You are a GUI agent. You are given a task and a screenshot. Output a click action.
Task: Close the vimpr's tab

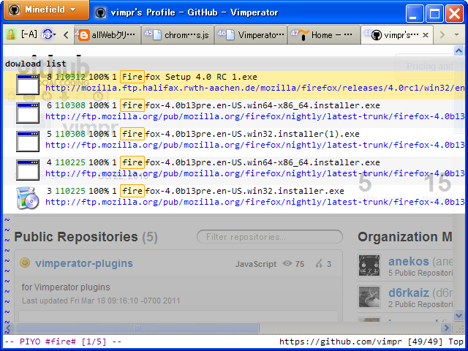(426, 35)
